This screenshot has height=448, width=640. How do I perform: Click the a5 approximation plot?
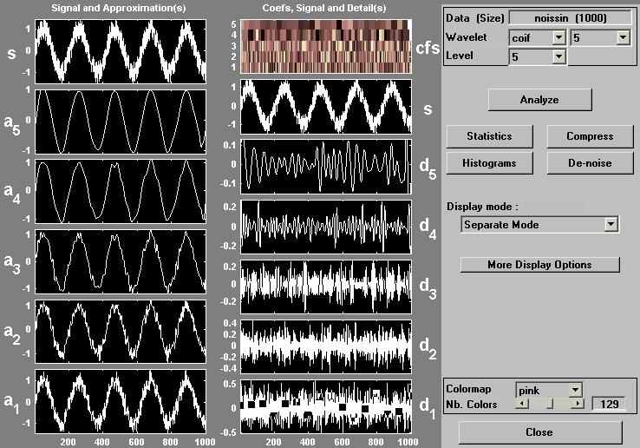click(x=121, y=122)
